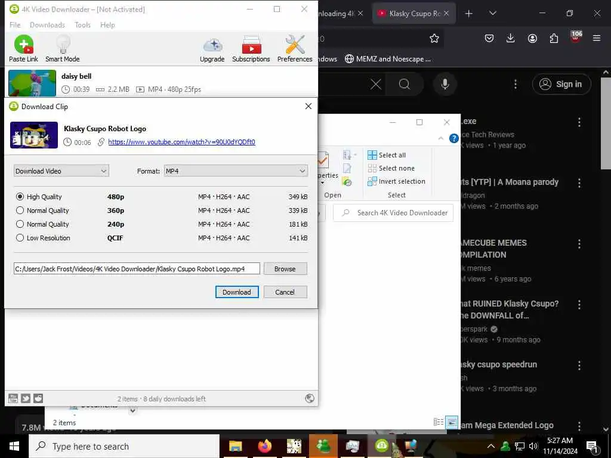Open the Firefox account icon

(x=532, y=38)
